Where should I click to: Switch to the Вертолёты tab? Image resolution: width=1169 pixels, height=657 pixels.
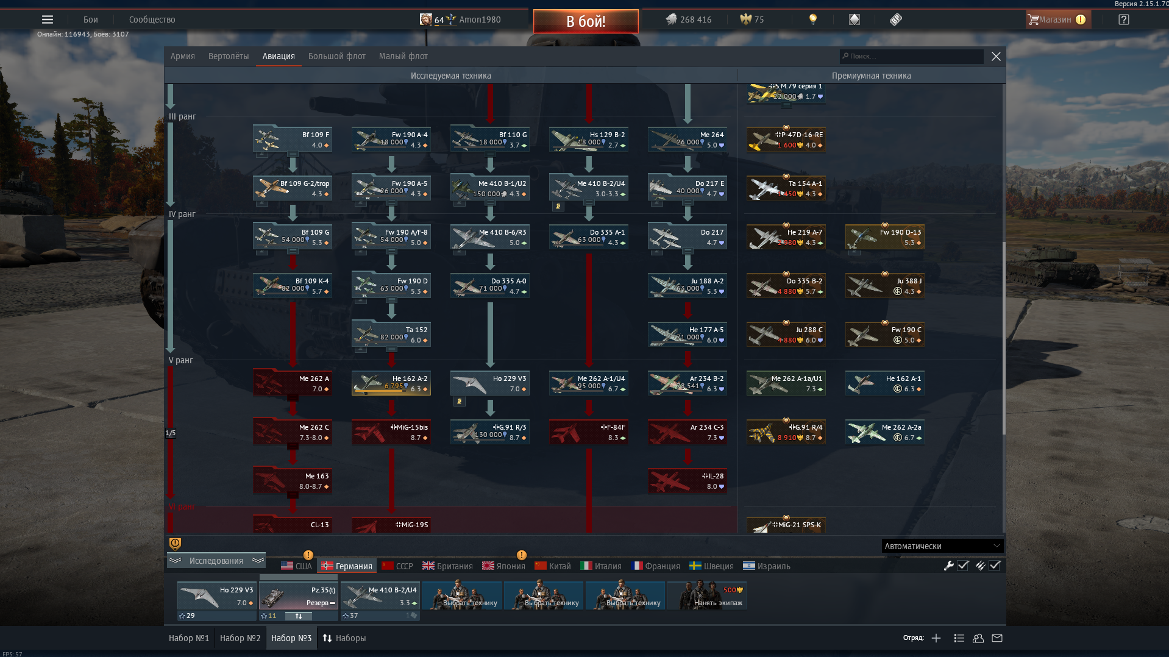229,56
